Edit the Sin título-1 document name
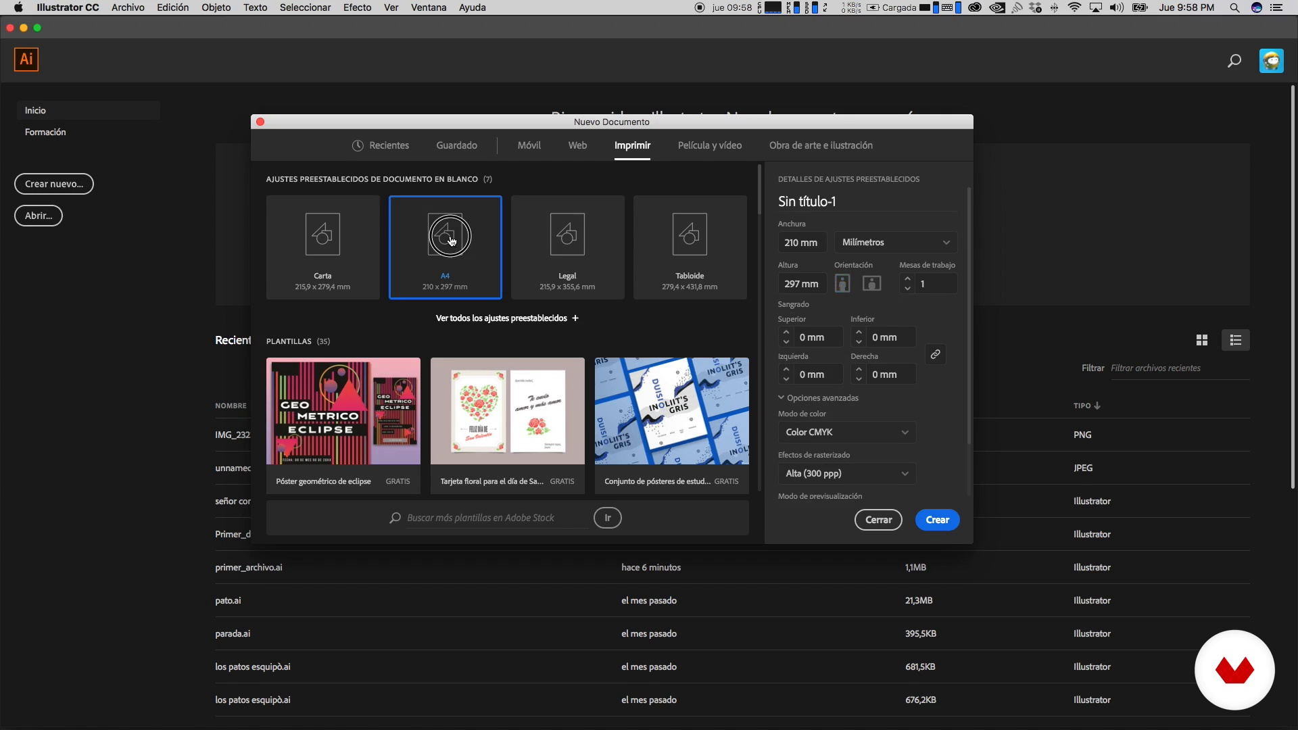Screen dimensions: 1298x730 click(867, 202)
